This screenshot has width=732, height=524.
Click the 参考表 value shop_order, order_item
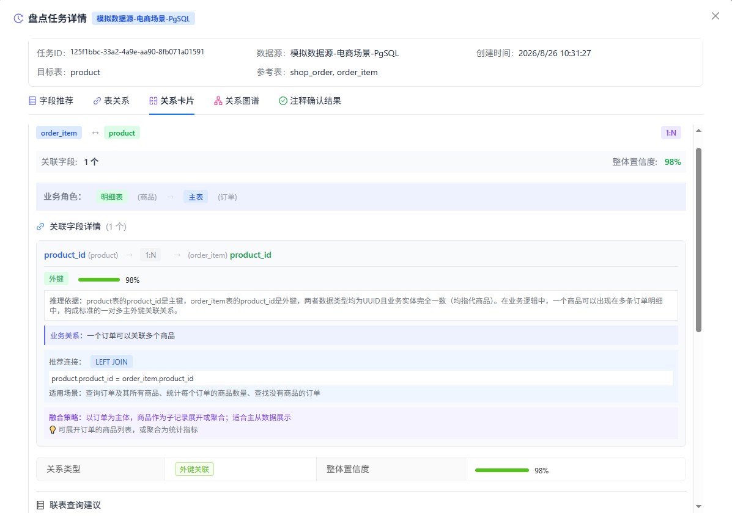pyautogui.click(x=334, y=72)
